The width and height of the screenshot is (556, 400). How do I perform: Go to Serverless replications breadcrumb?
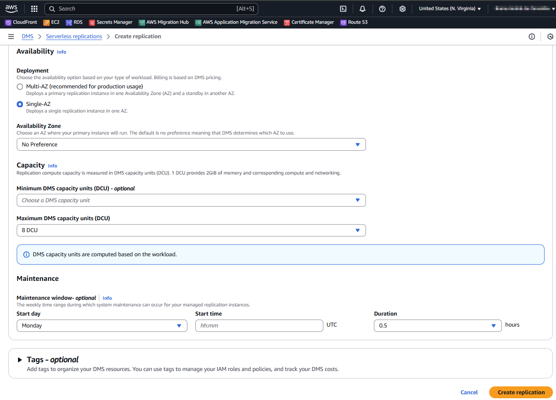tap(74, 36)
